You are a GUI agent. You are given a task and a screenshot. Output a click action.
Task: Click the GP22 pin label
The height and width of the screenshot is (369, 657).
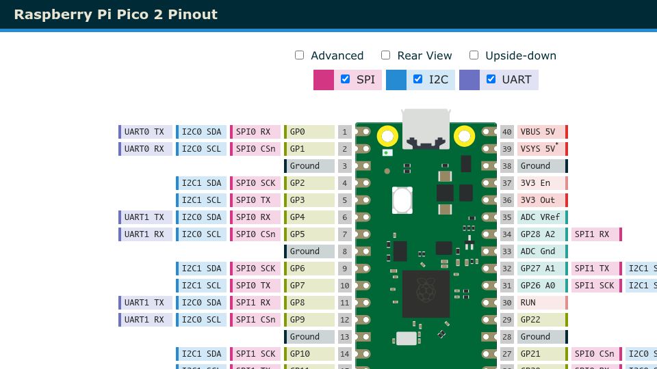pos(543,320)
